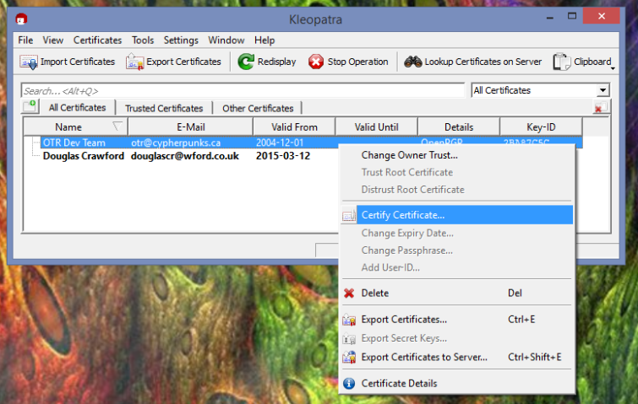Open the File menu

click(25, 40)
